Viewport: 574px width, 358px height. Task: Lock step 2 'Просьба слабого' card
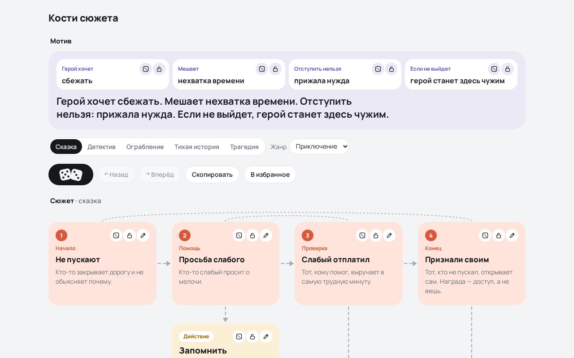tap(252, 235)
